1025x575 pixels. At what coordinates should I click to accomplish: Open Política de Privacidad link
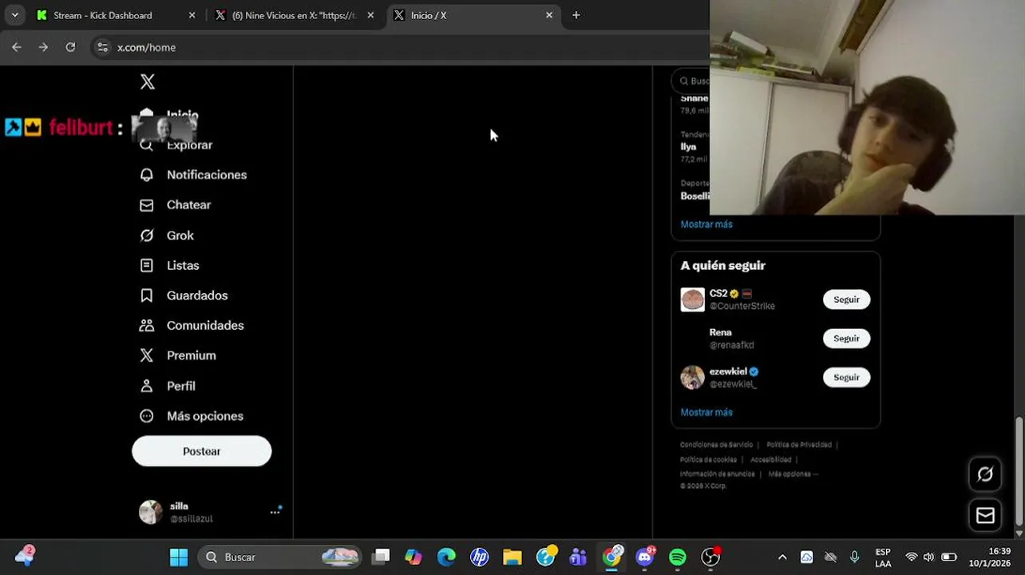(x=799, y=445)
